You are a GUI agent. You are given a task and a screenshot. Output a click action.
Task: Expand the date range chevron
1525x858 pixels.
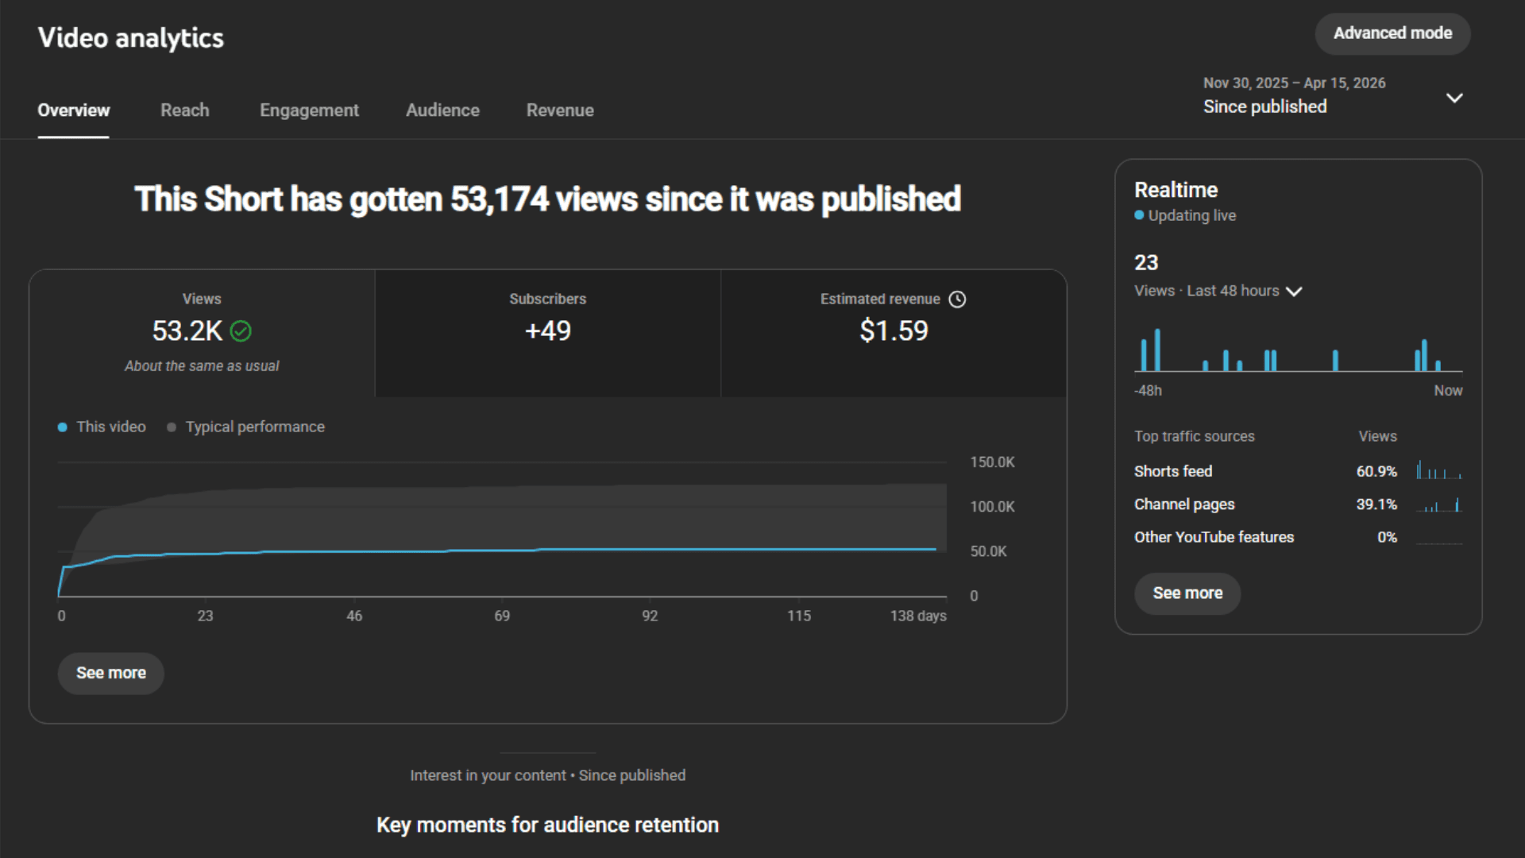[1454, 98]
